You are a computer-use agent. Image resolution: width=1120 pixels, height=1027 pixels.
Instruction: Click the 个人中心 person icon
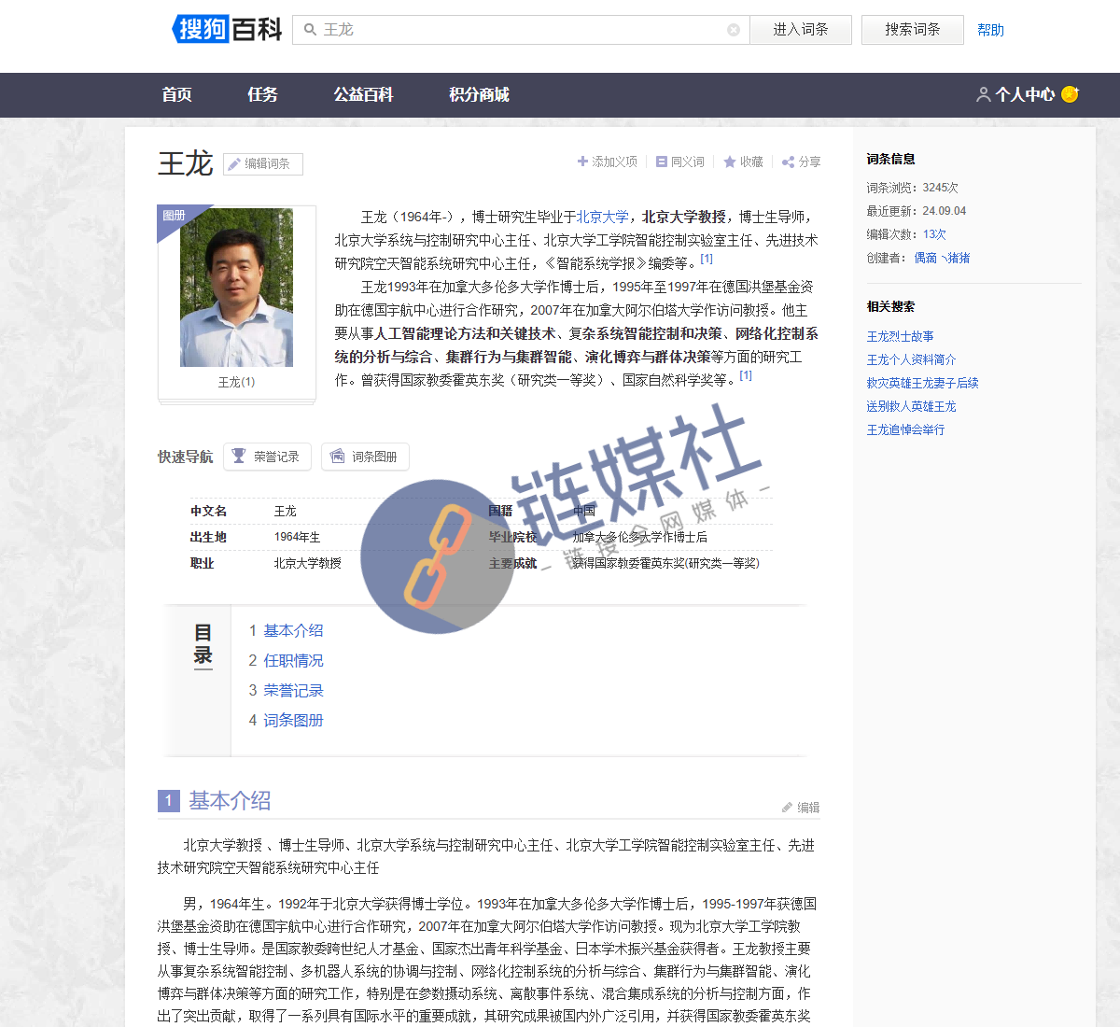coord(983,94)
